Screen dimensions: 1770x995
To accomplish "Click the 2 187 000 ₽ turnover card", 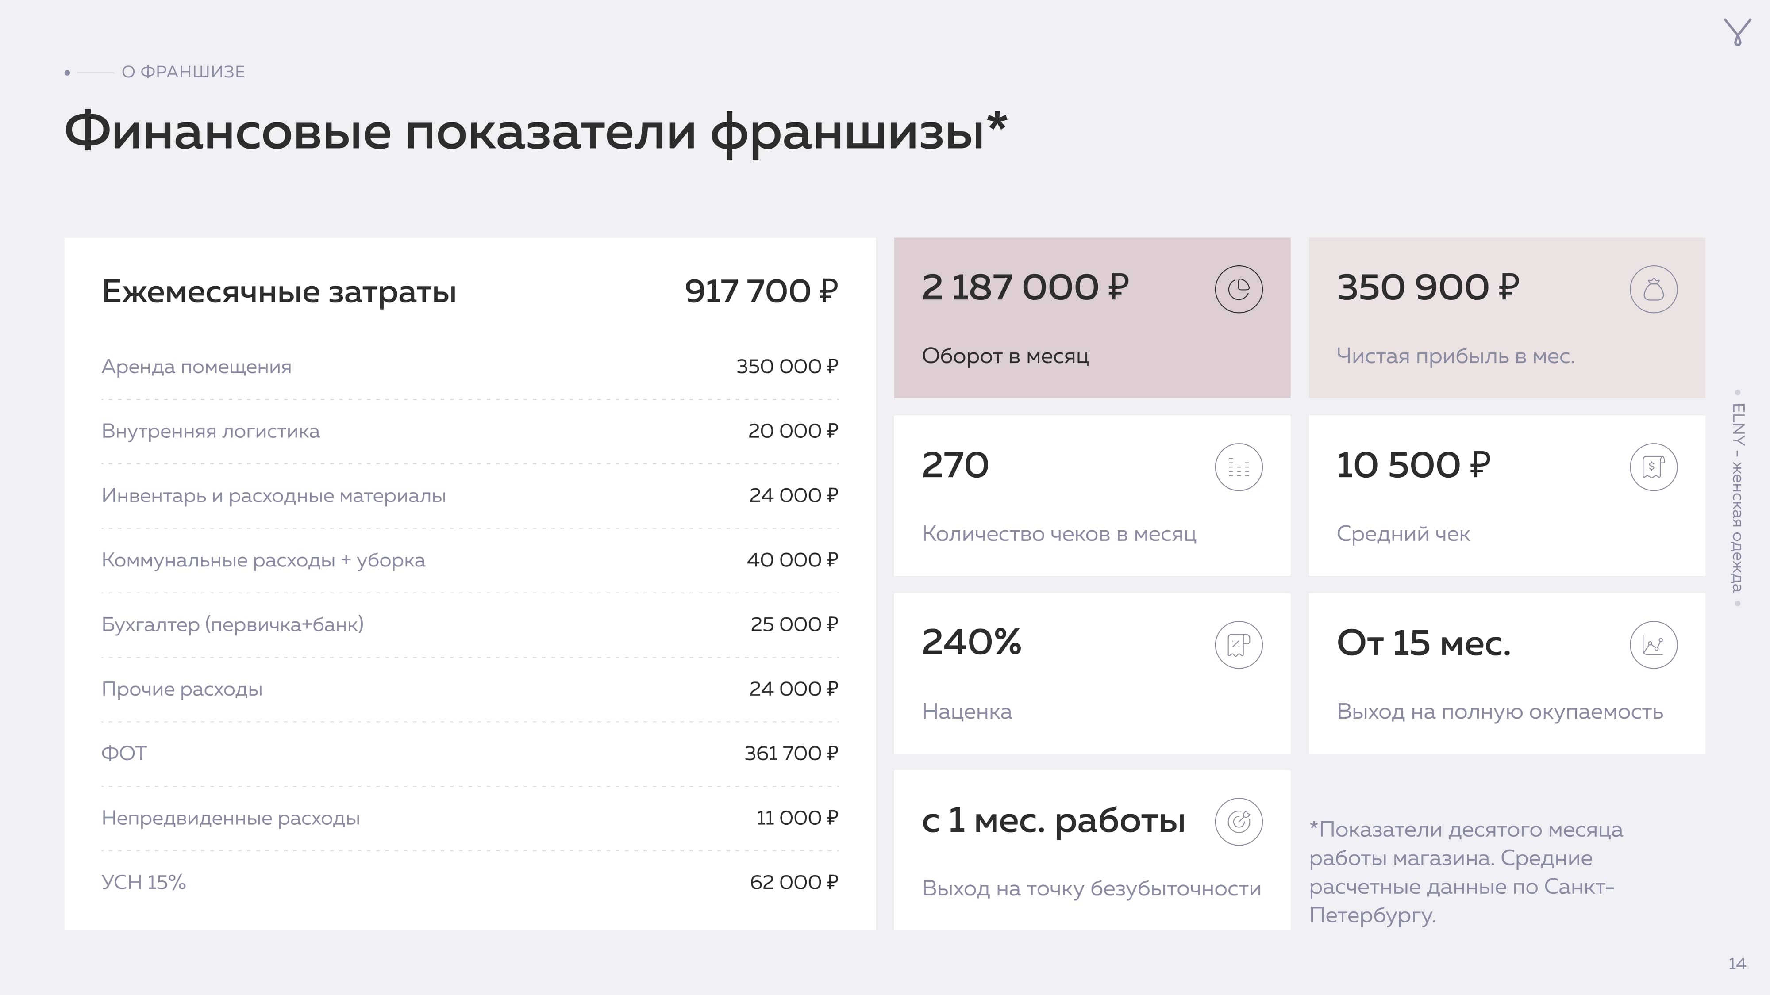I will tap(1024, 288).
